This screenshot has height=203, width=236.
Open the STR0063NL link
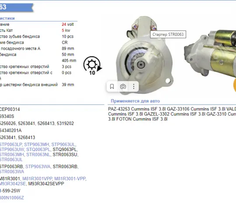pos(38,155)
